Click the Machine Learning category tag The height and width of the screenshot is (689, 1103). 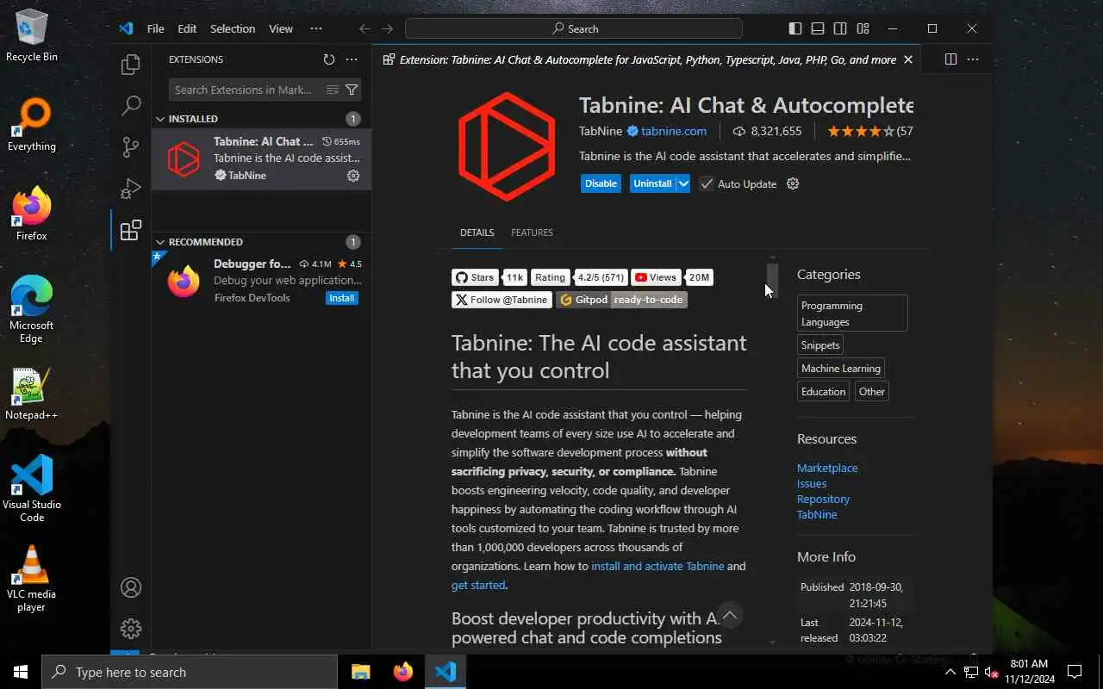tap(841, 369)
